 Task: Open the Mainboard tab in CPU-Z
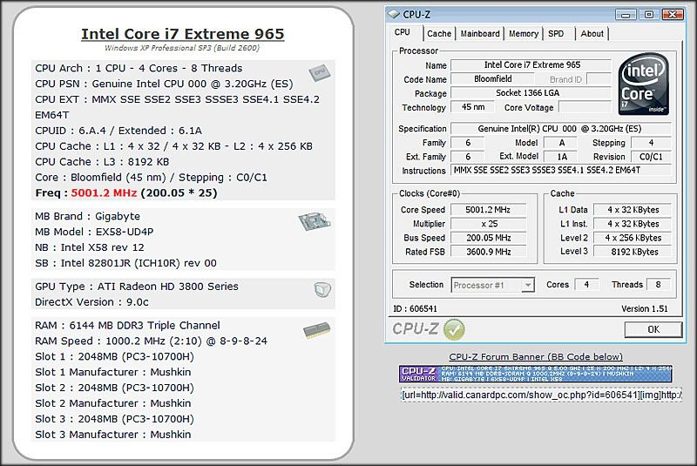[x=480, y=34]
